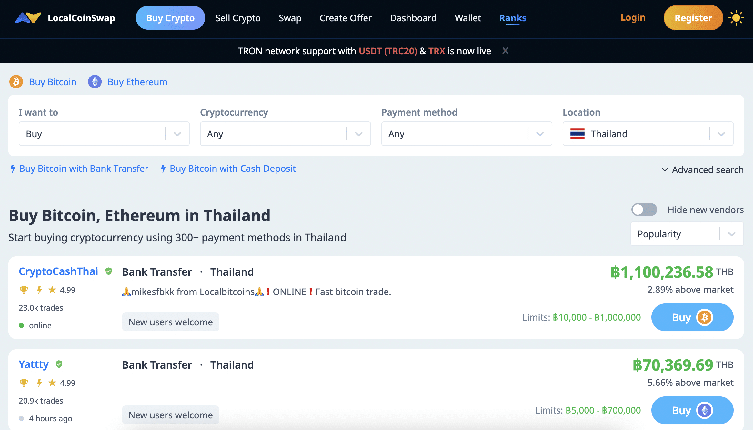Toggle Hide new vendors switch
Viewport: 753px width, 430px height.
644,210
